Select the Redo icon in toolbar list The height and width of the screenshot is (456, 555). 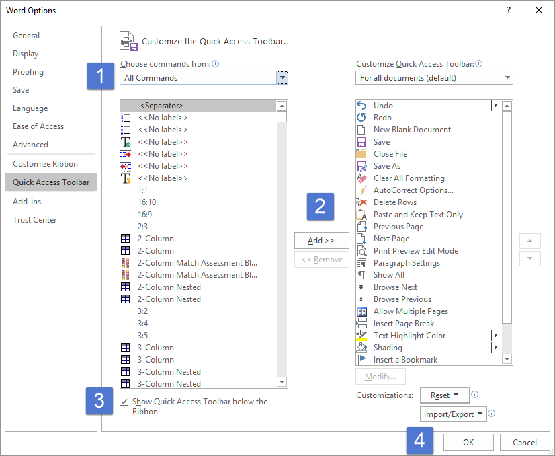tap(361, 117)
